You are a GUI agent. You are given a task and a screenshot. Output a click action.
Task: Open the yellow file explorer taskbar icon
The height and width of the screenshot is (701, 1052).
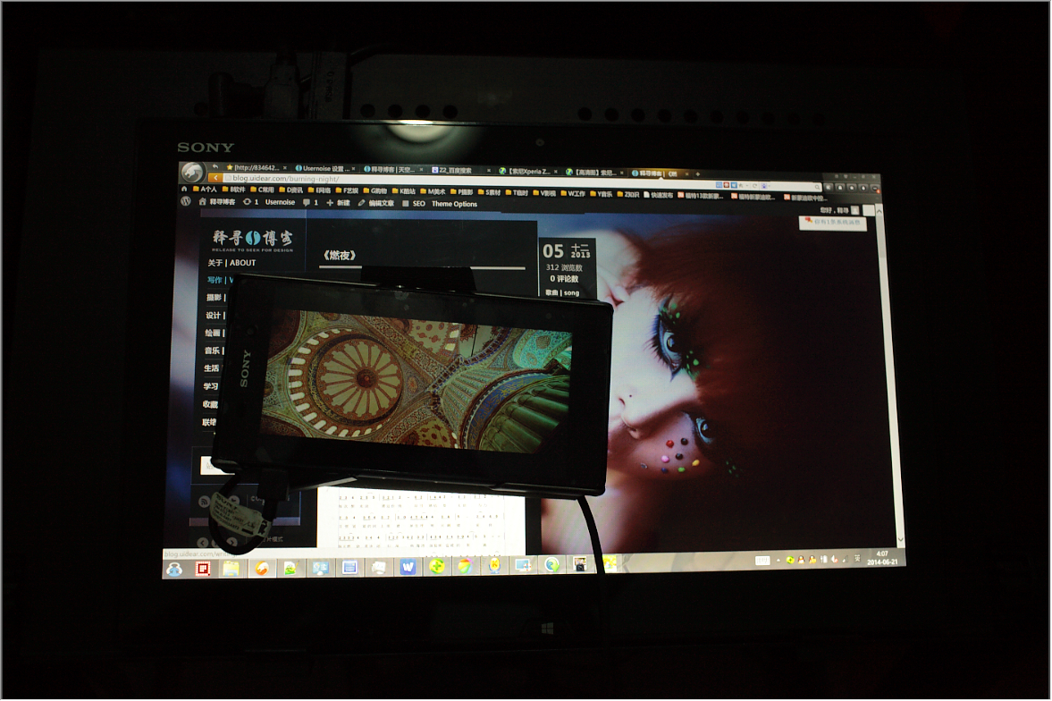[231, 568]
